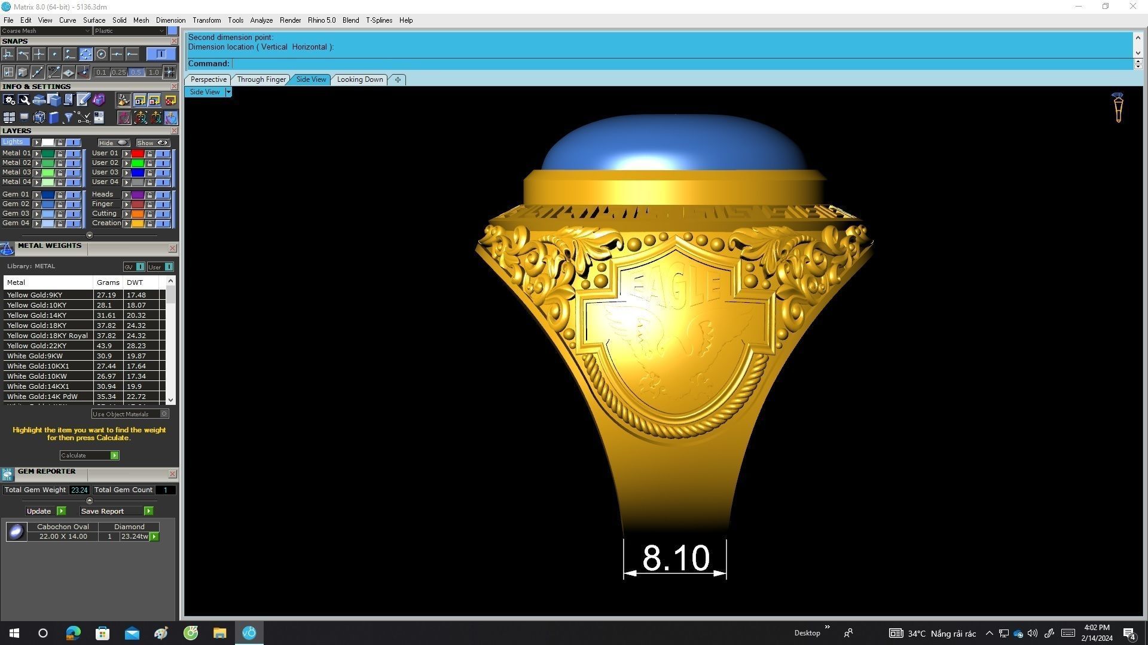Viewport: 1148px width, 645px height.
Task: Click the Metal Weights panel icon
Action: (x=7, y=249)
